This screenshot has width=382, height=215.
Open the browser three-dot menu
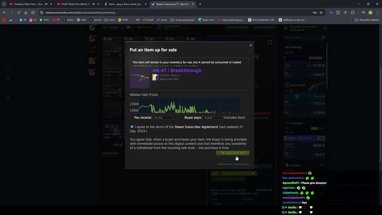[x=377, y=13]
